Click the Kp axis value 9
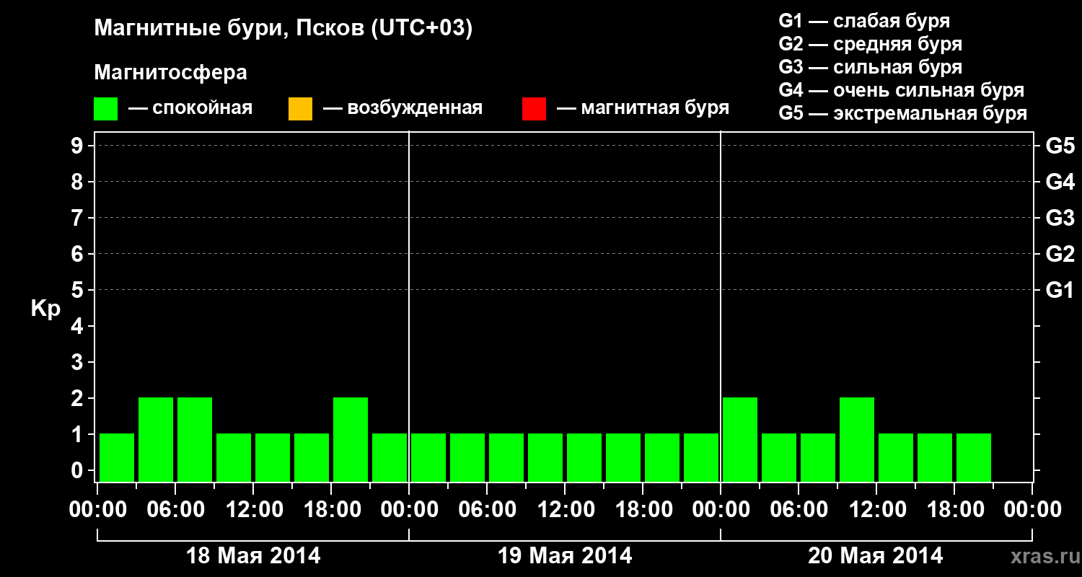1082x577 pixels. pos(79,146)
